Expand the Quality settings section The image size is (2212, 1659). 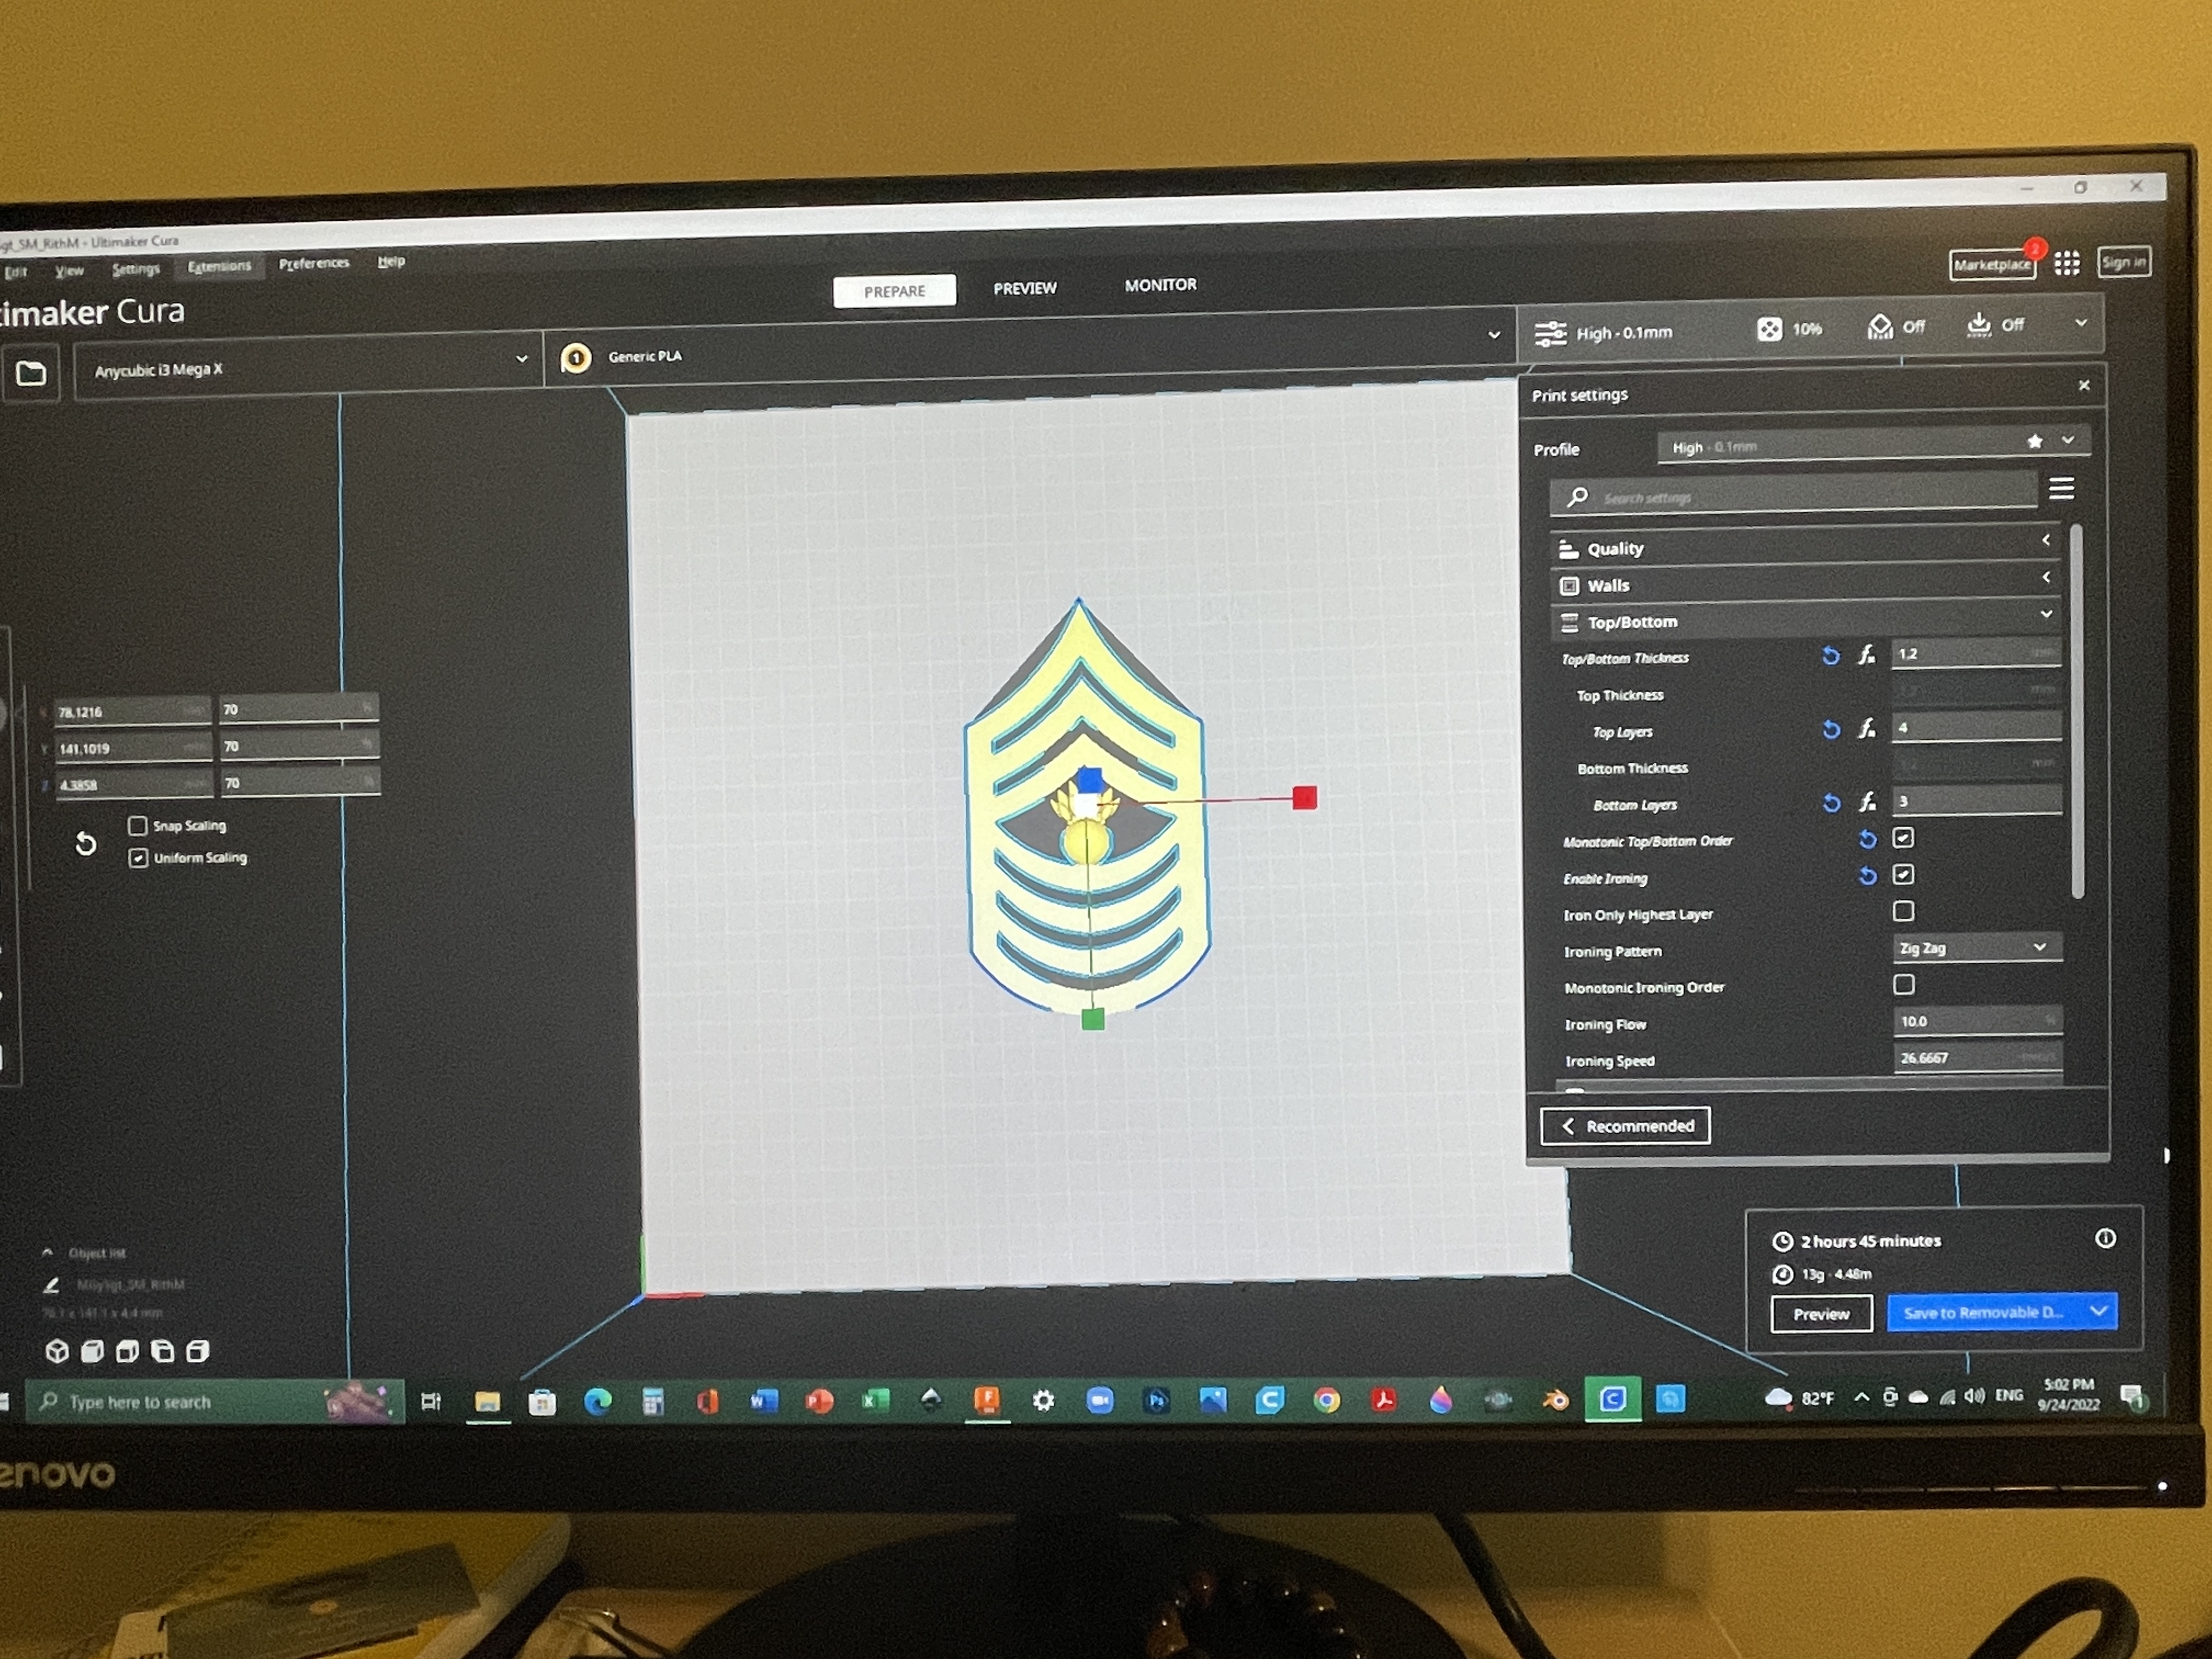click(1806, 546)
